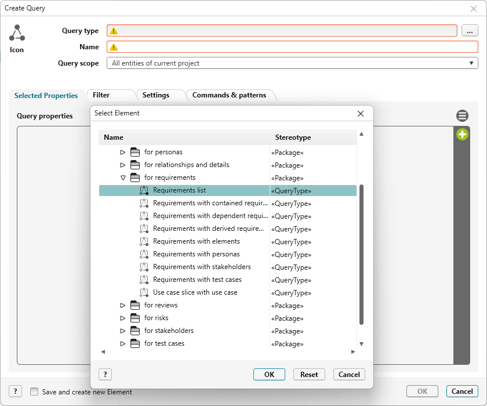Open help in Select Element dialog
The width and height of the screenshot is (487, 406).
click(106, 374)
